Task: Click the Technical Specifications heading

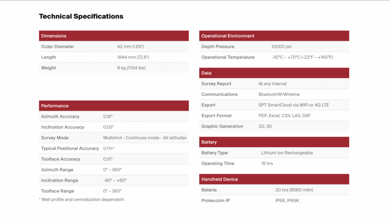Action: coord(81,16)
